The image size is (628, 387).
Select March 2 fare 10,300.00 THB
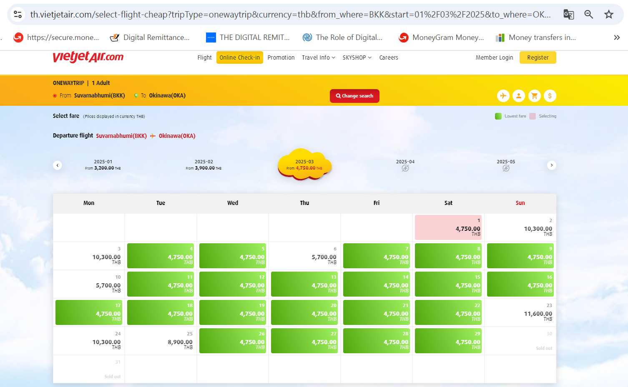(x=520, y=227)
